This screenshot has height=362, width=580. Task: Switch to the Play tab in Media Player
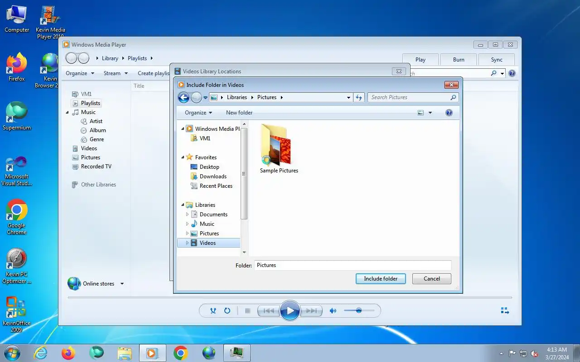click(x=420, y=60)
